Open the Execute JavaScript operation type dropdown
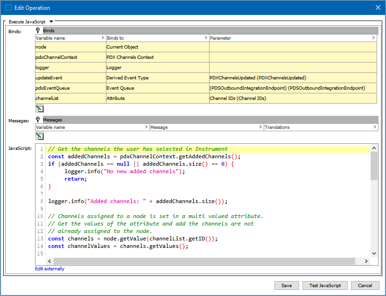 51,21
